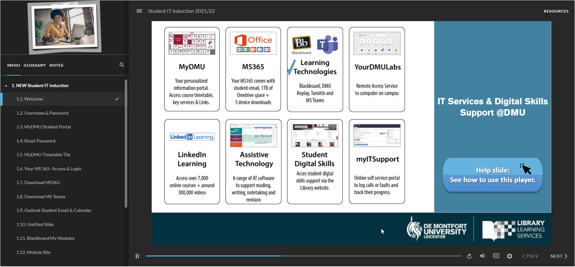Click the Assistive Technology card title
Image resolution: width=575 pixels, height=267 pixels.
click(254, 159)
